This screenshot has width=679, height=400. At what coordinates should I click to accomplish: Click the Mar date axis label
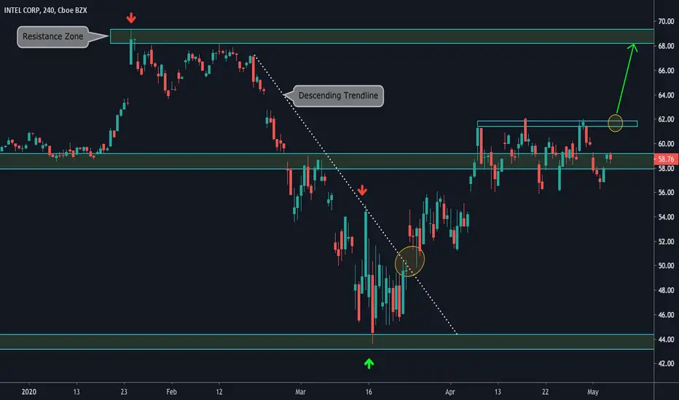click(x=301, y=392)
